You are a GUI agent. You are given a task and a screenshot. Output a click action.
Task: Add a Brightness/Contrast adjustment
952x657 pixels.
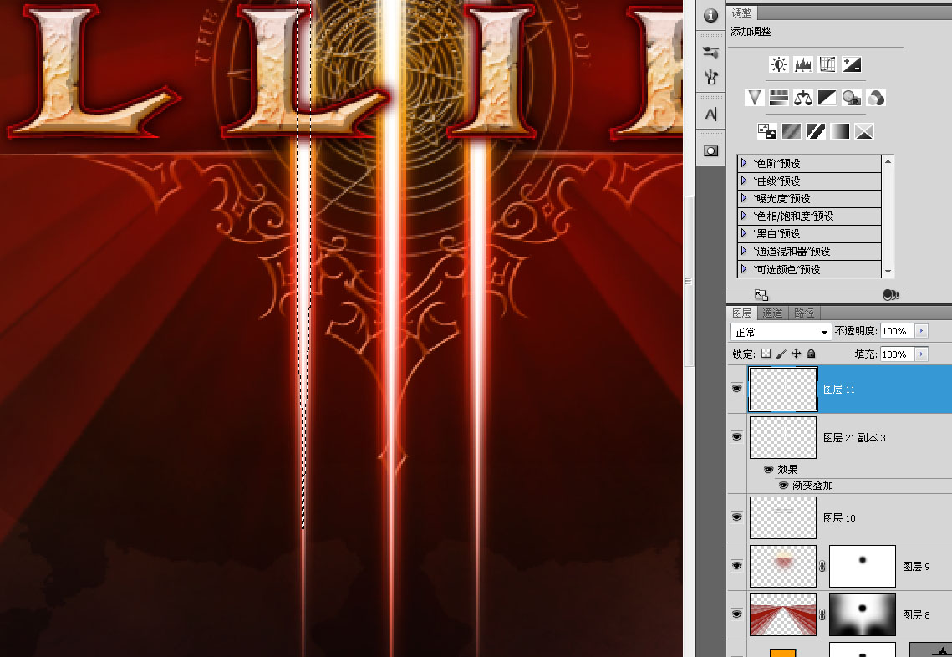click(x=778, y=64)
